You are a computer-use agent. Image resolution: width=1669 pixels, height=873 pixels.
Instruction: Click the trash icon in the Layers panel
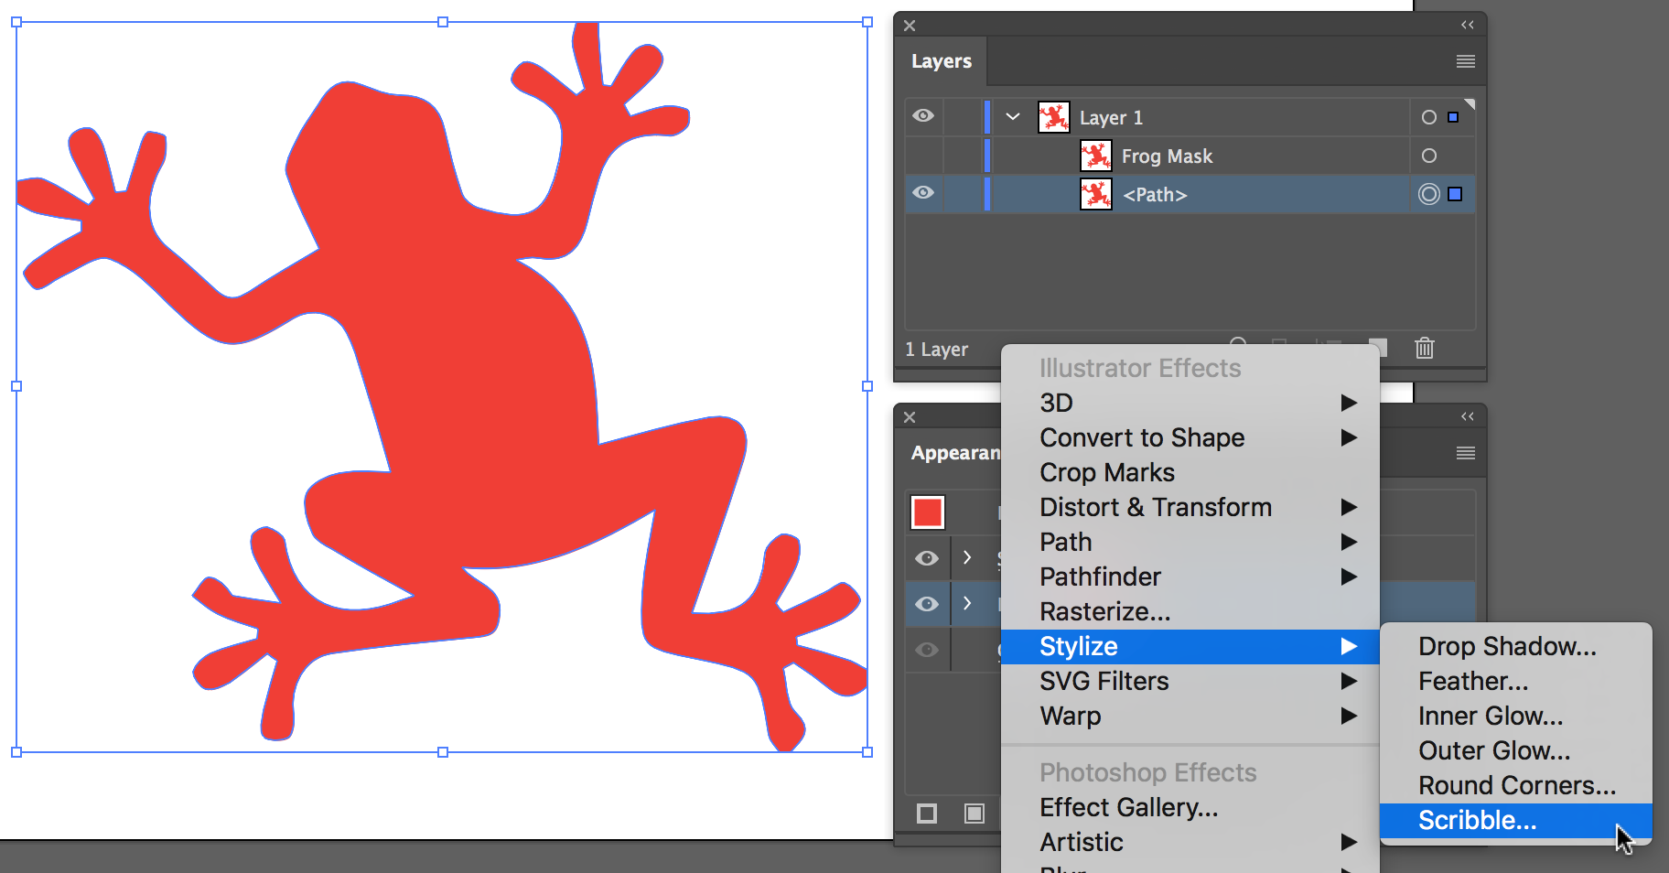(x=1425, y=349)
